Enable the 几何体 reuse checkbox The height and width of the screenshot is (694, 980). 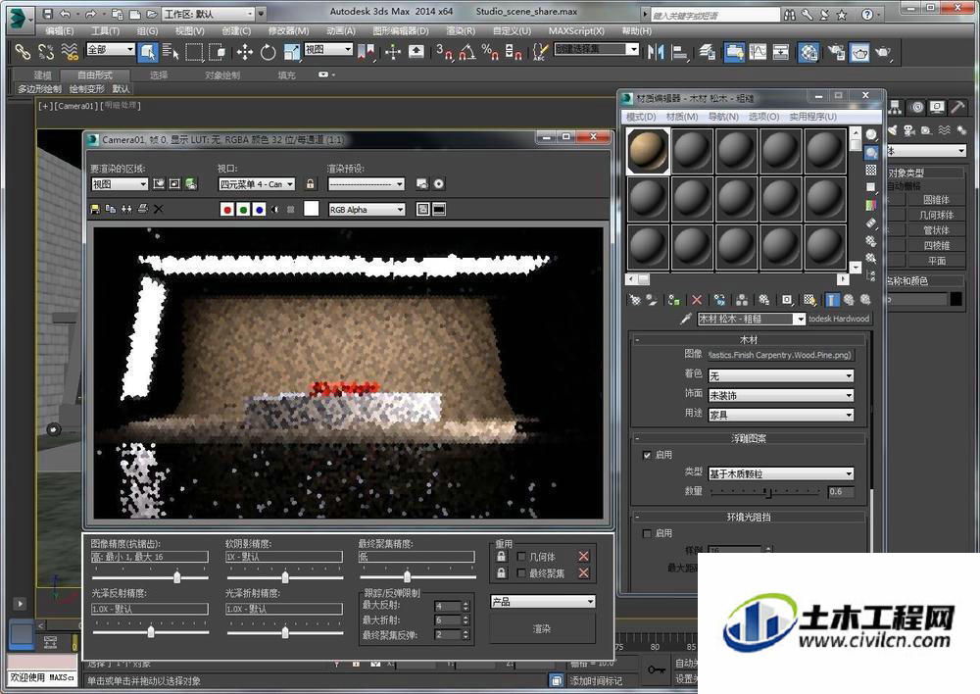pyautogui.click(x=521, y=556)
